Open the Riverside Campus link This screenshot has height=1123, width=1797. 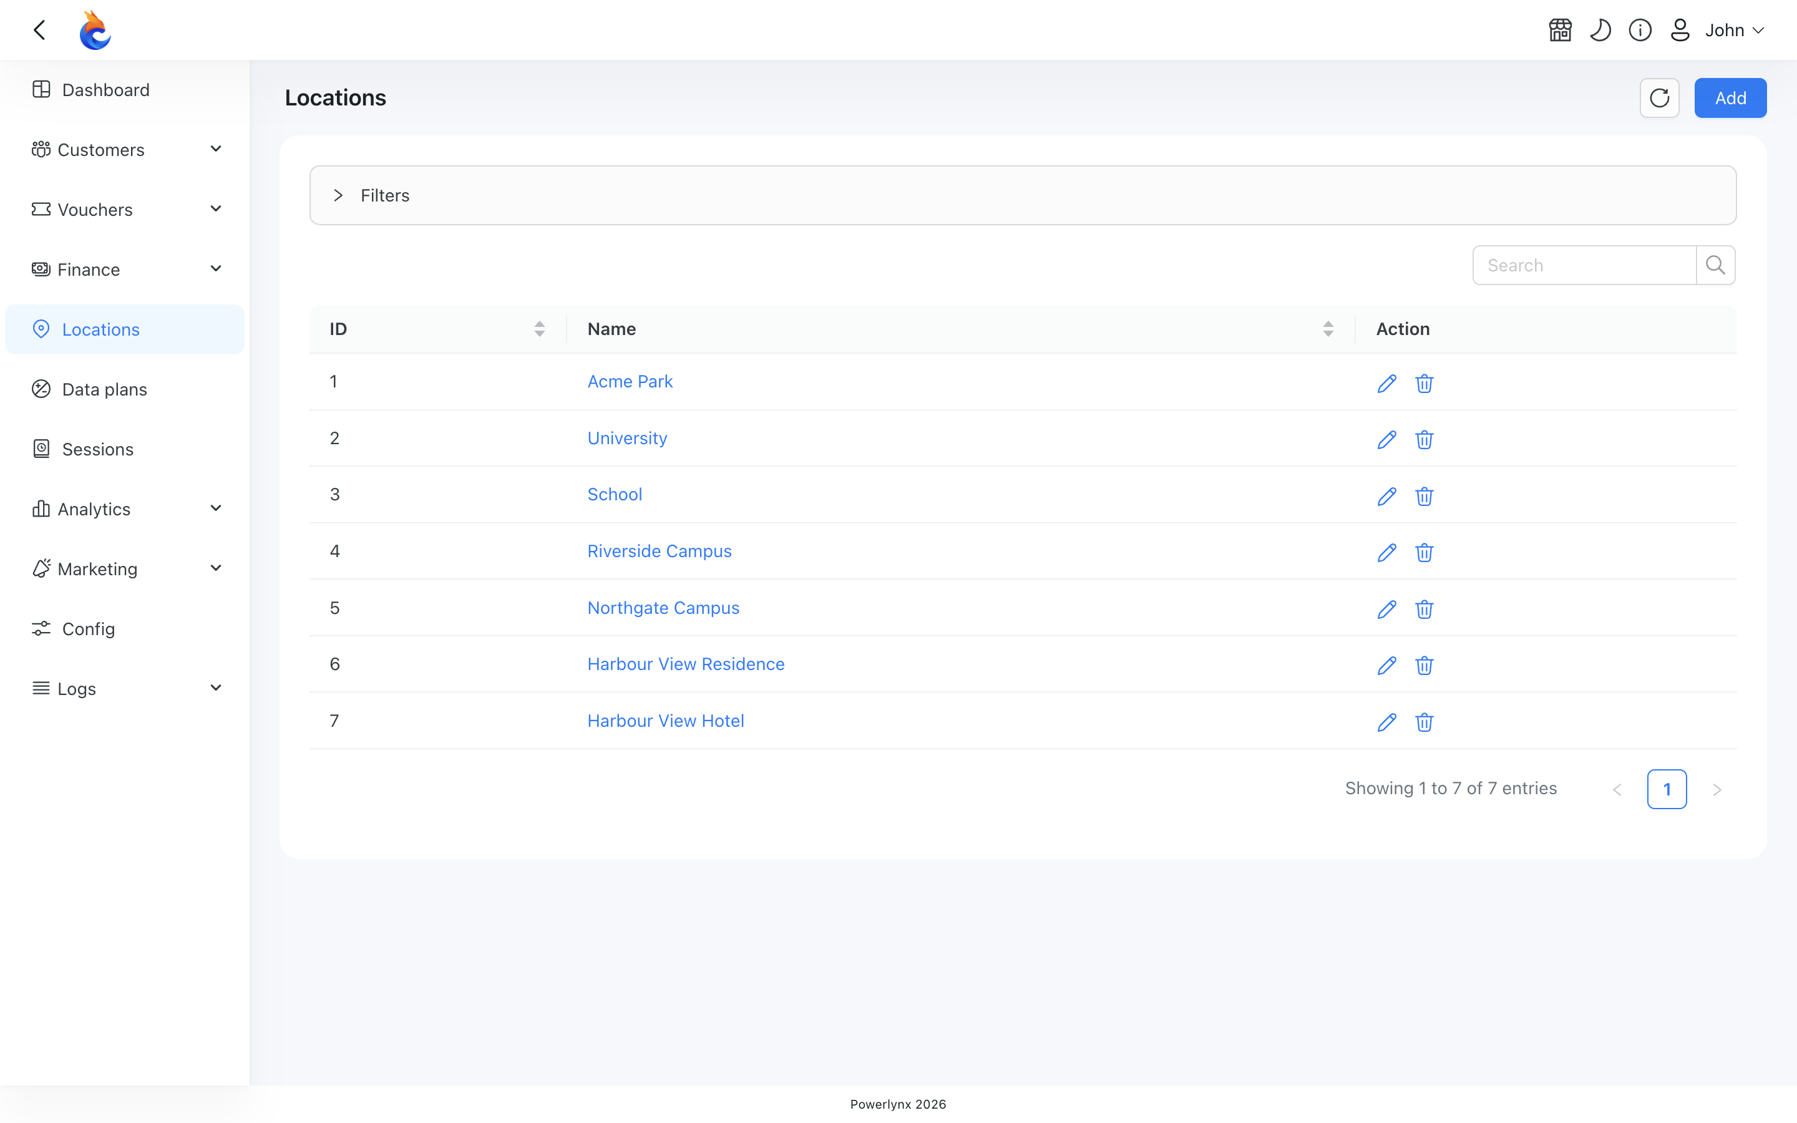[660, 551]
